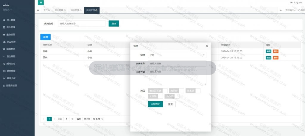Click 删除 for the 耳螨 row
The image size is (305, 136).
(276, 58)
